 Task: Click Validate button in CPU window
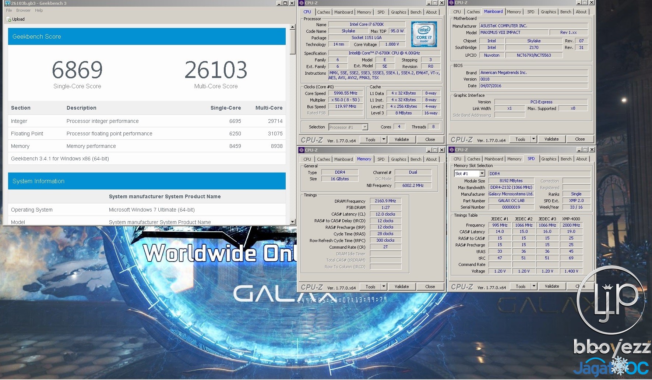tap(402, 139)
